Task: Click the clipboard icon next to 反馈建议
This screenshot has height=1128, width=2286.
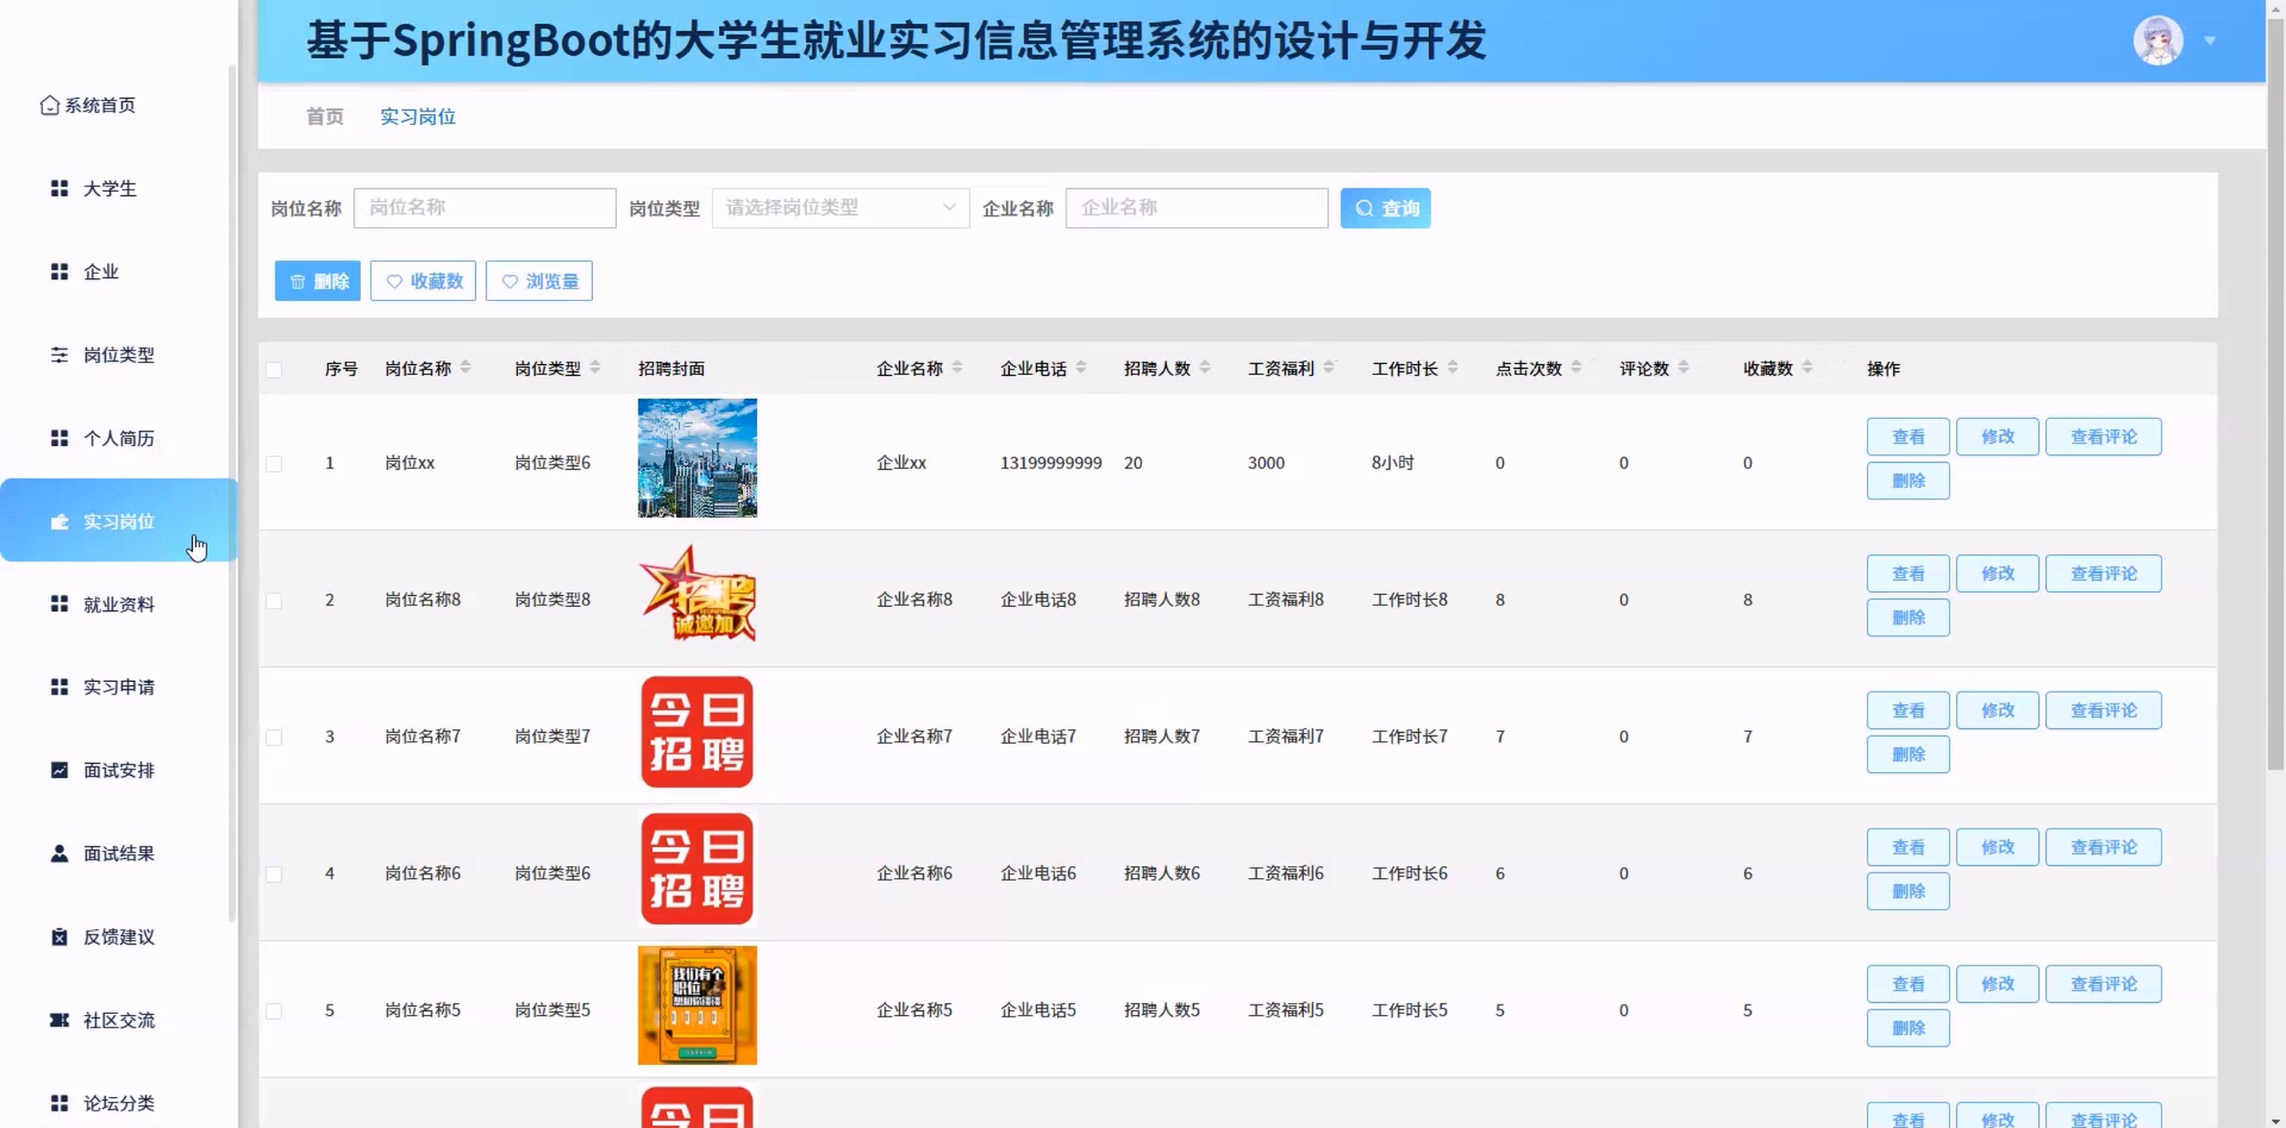Action: [x=60, y=937]
